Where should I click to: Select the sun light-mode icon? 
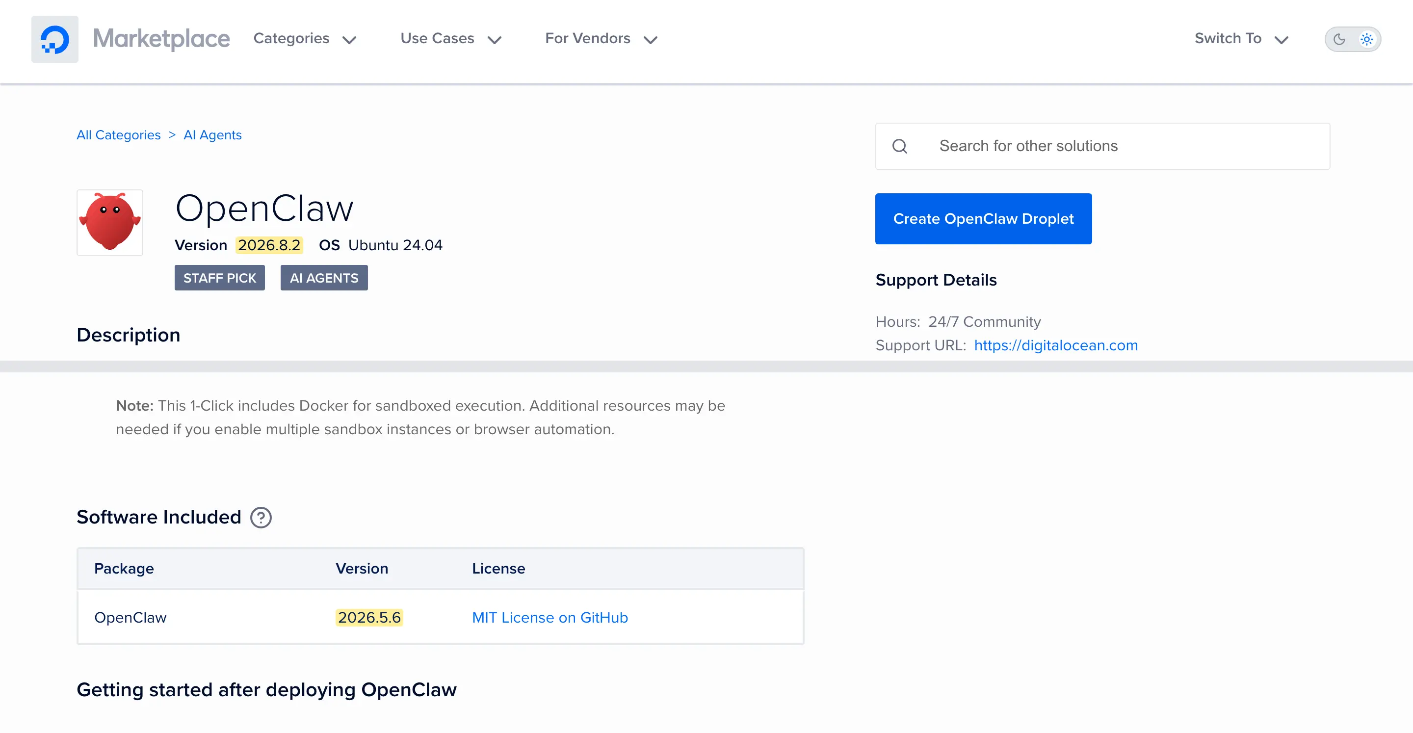pyautogui.click(x=1366, y=39)
